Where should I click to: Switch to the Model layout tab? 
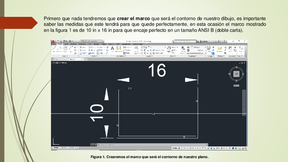(56, 148)
